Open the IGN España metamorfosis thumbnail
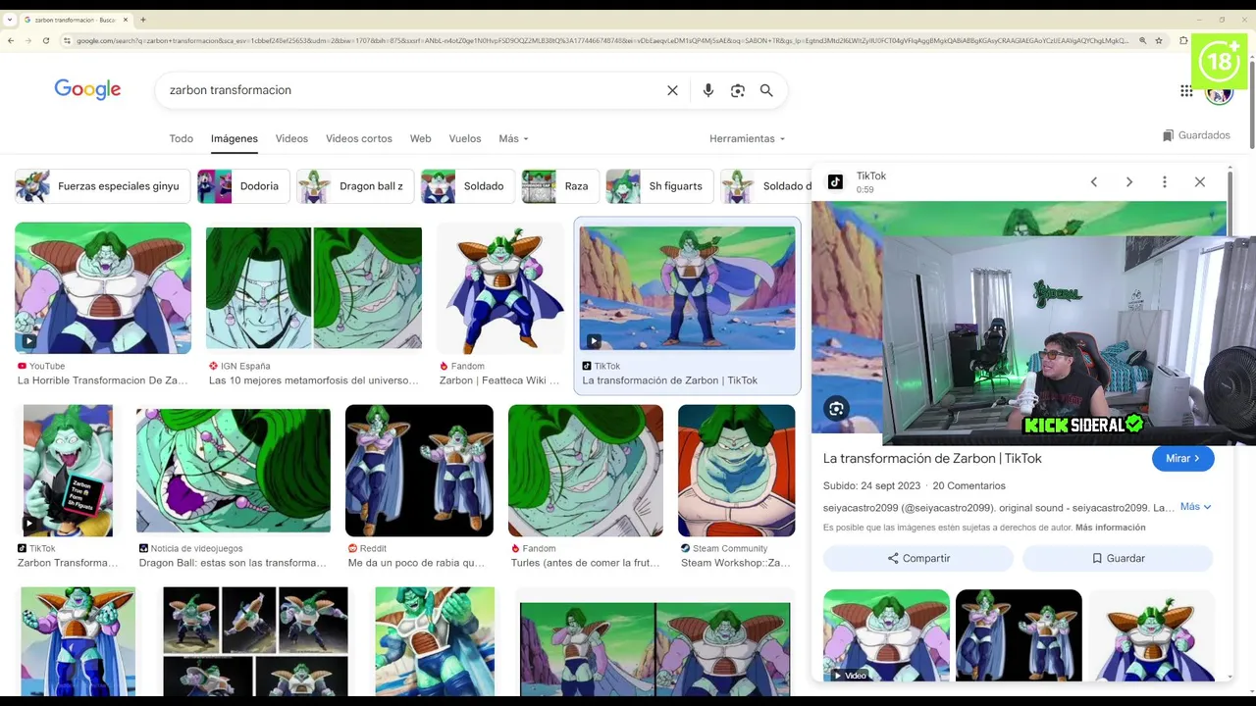Viewport: 1256px width, 706px height. (x=314, y=288)
